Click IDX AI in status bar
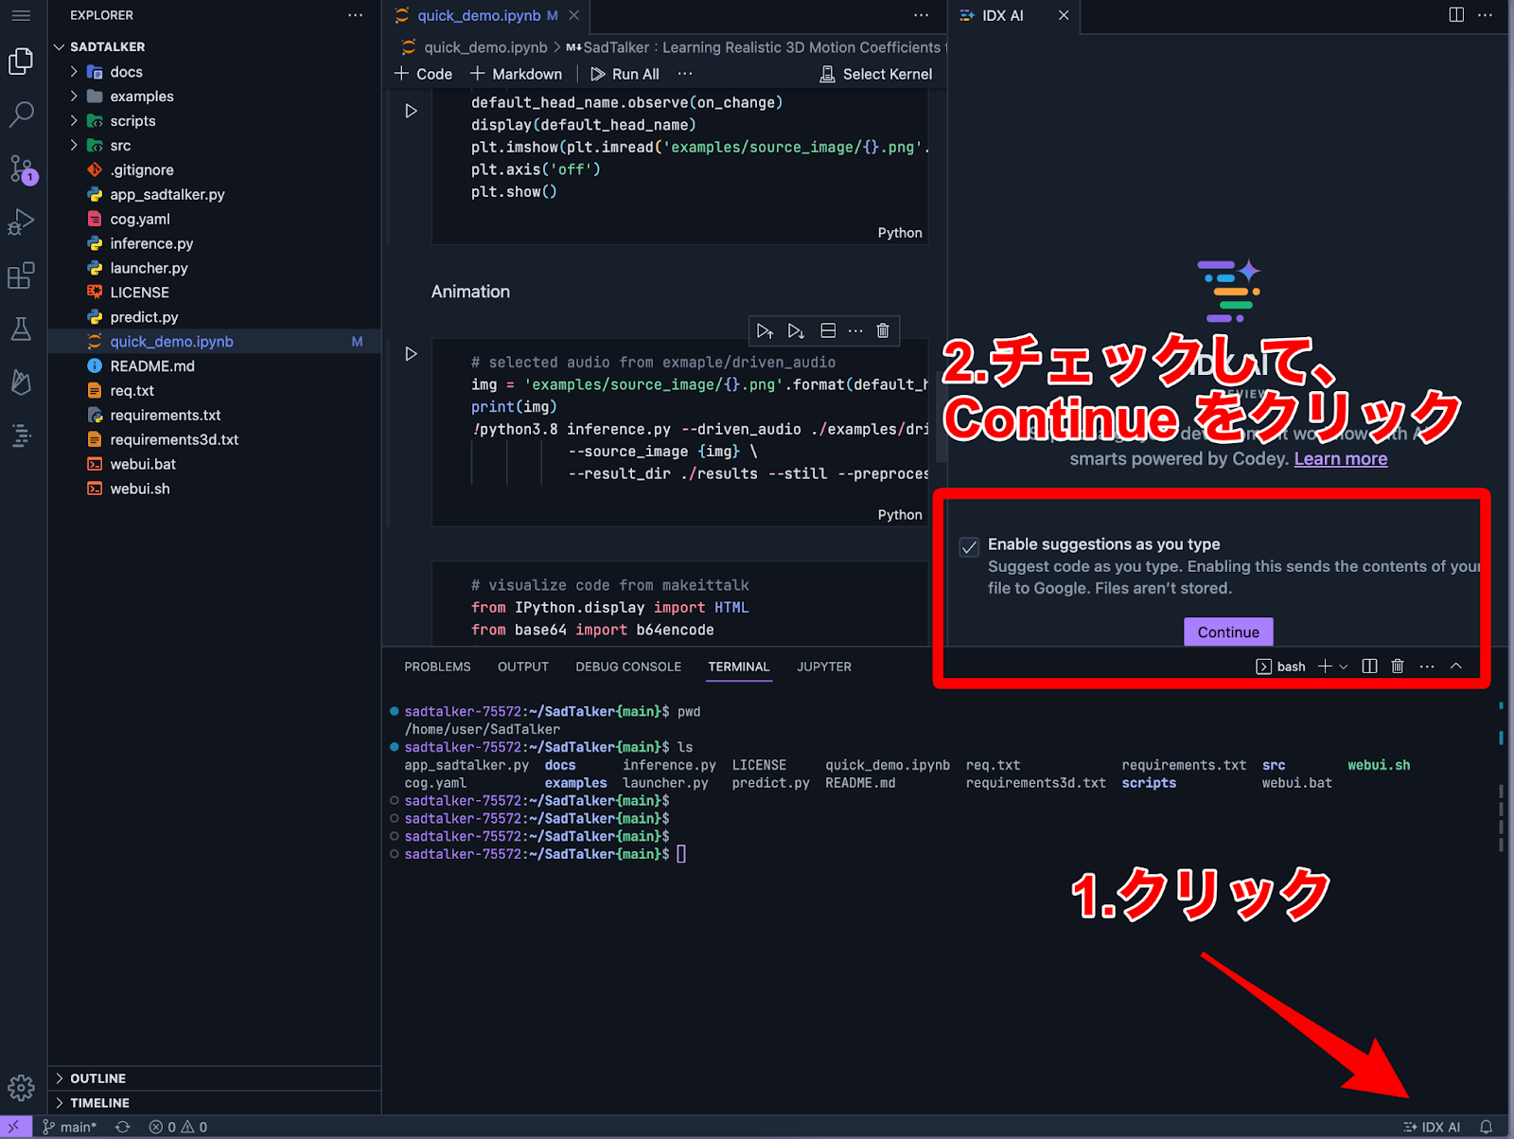The width and height of the screenshot is (1514, 1139). (x=1432, y=1127)
